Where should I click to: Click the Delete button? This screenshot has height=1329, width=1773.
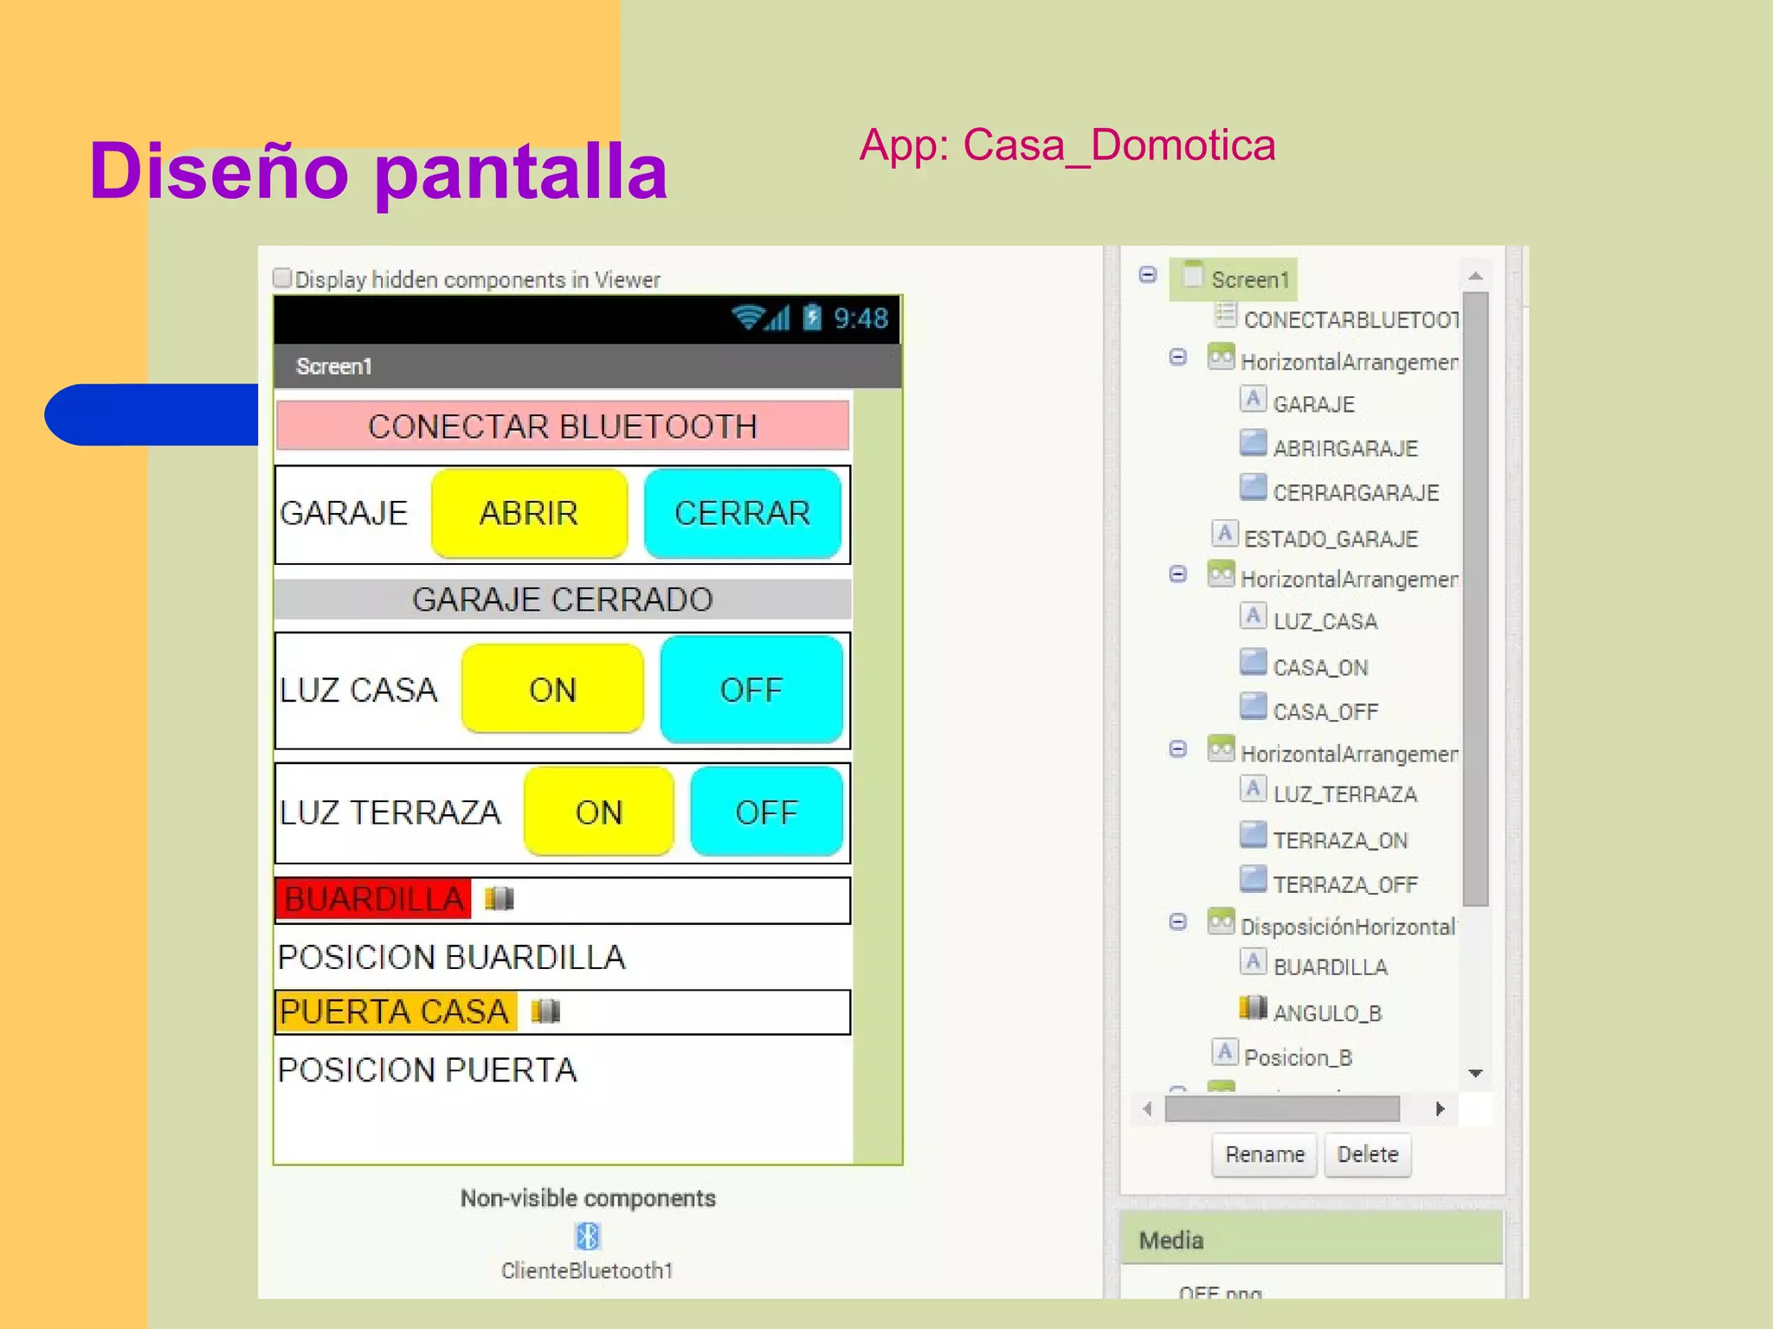click(1368, 1154)
